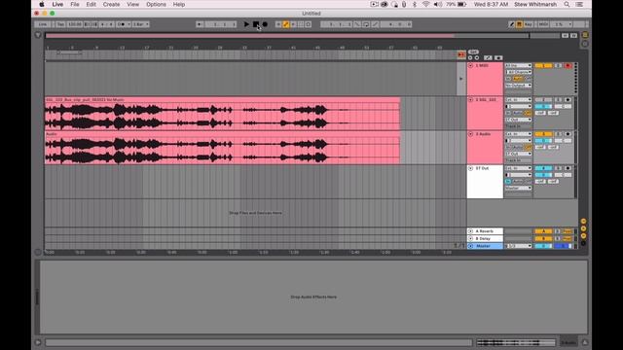Collapse the ST Out track
Screen dimensions: 623x350
coord(470,168)
